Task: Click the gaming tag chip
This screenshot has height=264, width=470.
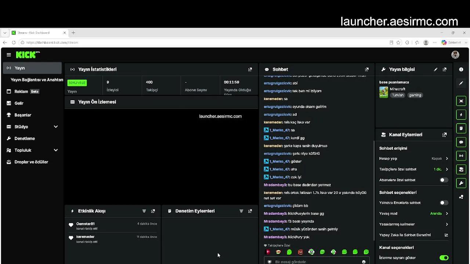Action: (415, 95)
